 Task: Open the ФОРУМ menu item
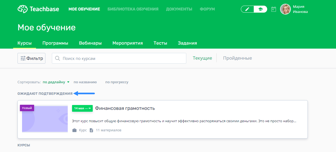[207, 9]
